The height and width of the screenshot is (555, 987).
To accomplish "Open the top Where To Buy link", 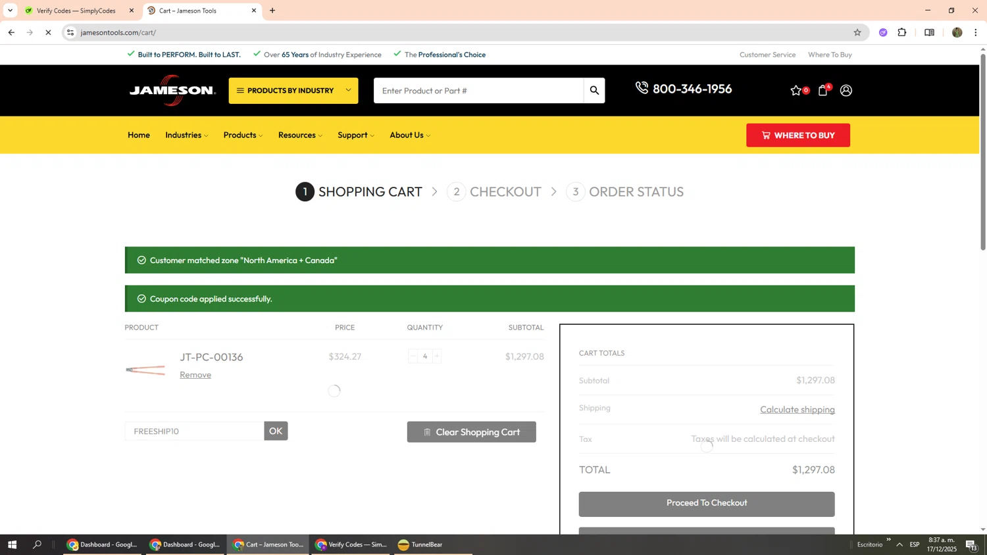I will (x=830, y=55).
